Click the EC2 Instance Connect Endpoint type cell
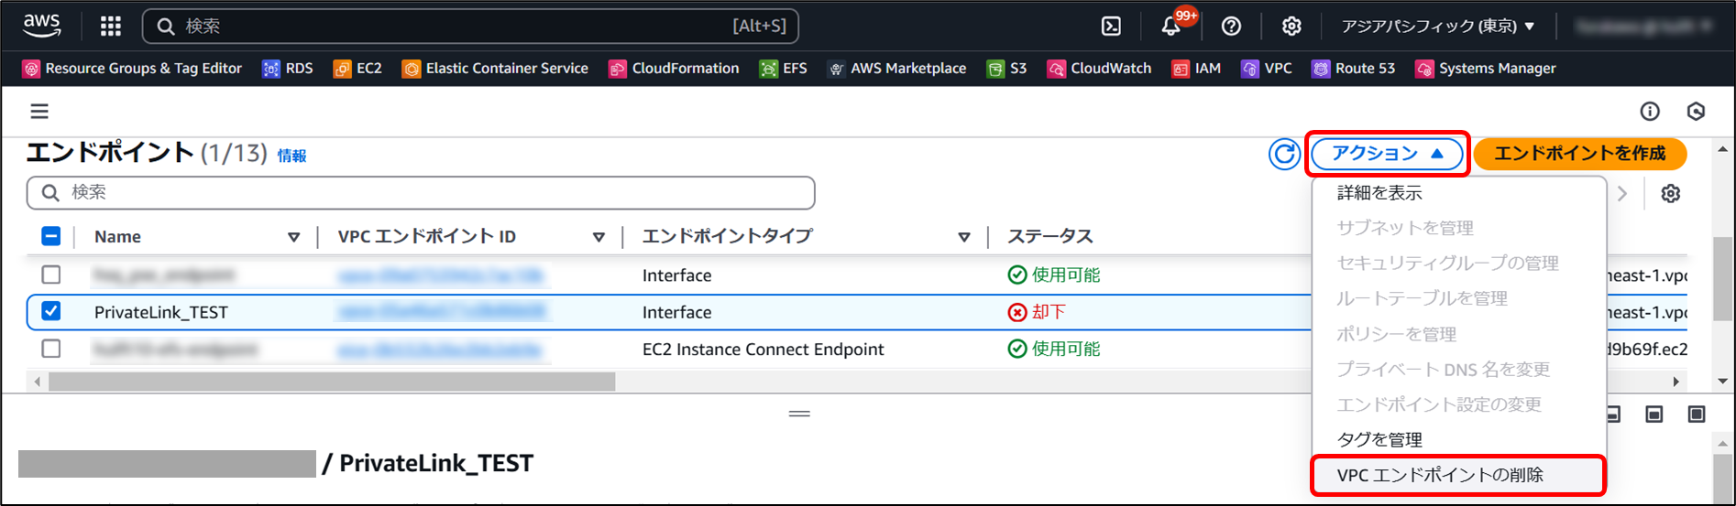 pos(764,349)
